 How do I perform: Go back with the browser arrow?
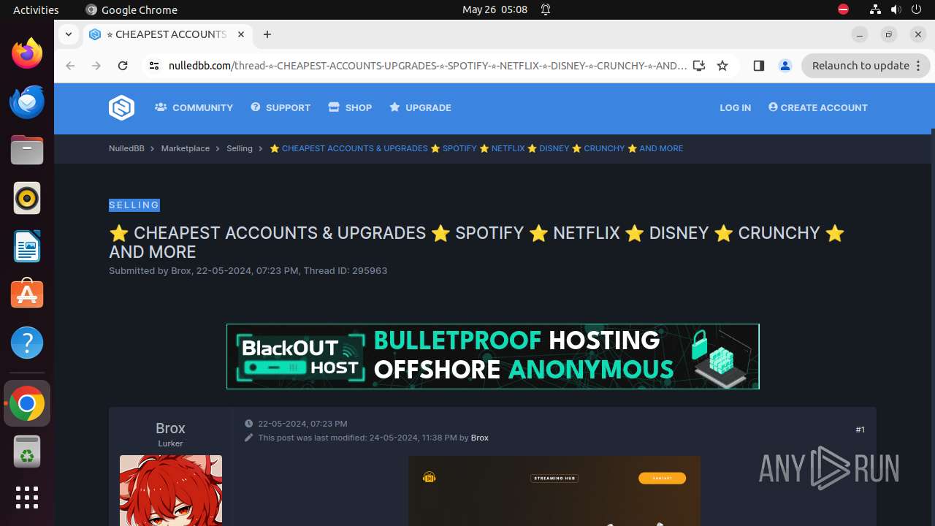tap(70, 66)
